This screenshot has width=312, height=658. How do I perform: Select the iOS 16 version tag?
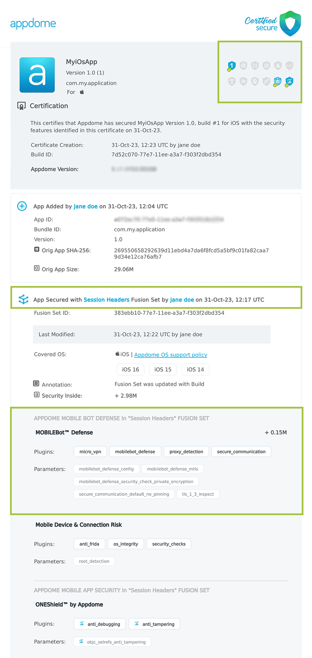(x=130, y=370)
